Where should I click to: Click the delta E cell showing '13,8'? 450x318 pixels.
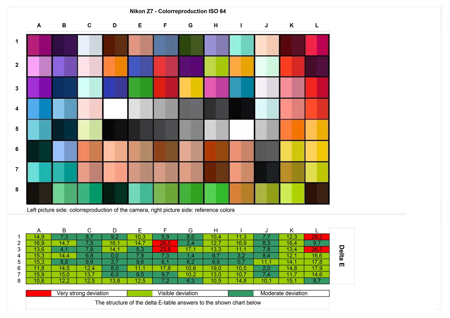click(x=114, y=281)
